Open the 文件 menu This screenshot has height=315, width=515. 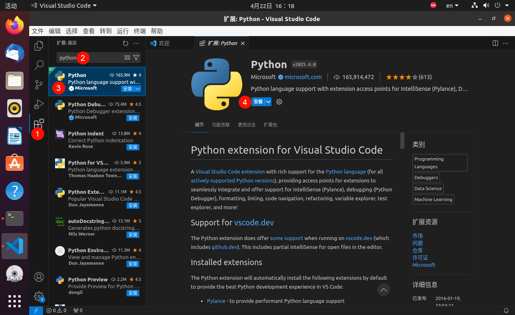click(38, 31)
